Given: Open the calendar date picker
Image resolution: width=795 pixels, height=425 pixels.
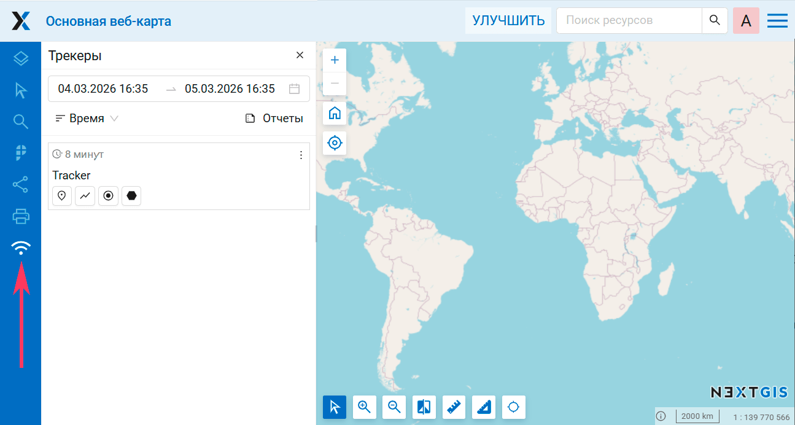Looking at the screenshot, I should (294, 89).
